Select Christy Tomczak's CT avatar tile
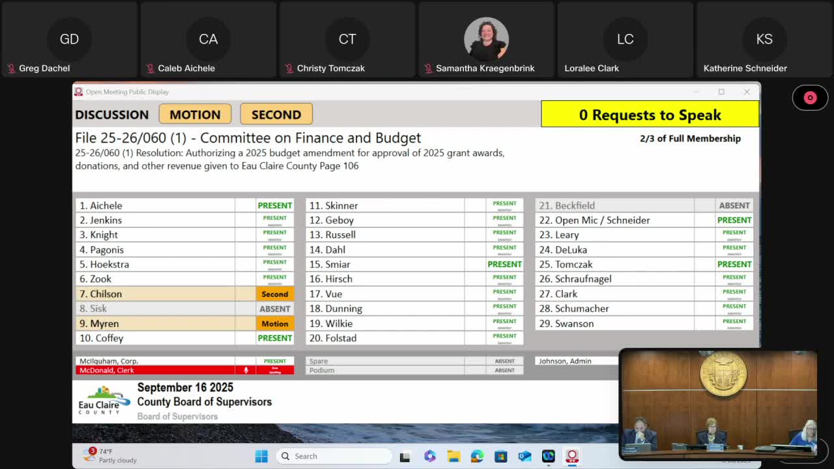This screenshot has height=469, width=834. (x=347, y=39)
